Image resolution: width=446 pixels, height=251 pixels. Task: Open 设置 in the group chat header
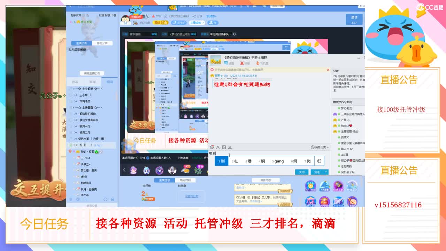tap(229, 63)
